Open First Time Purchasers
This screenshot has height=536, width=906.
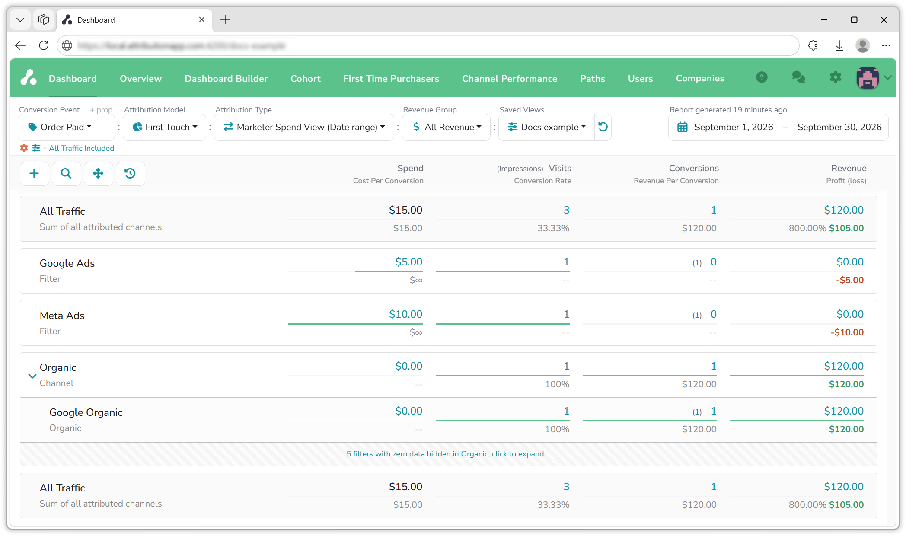[x=391, y=78]
